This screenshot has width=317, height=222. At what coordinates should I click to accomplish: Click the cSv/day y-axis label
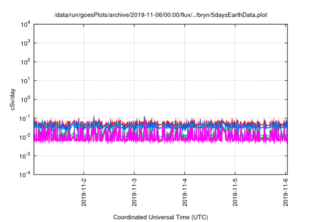12,99
